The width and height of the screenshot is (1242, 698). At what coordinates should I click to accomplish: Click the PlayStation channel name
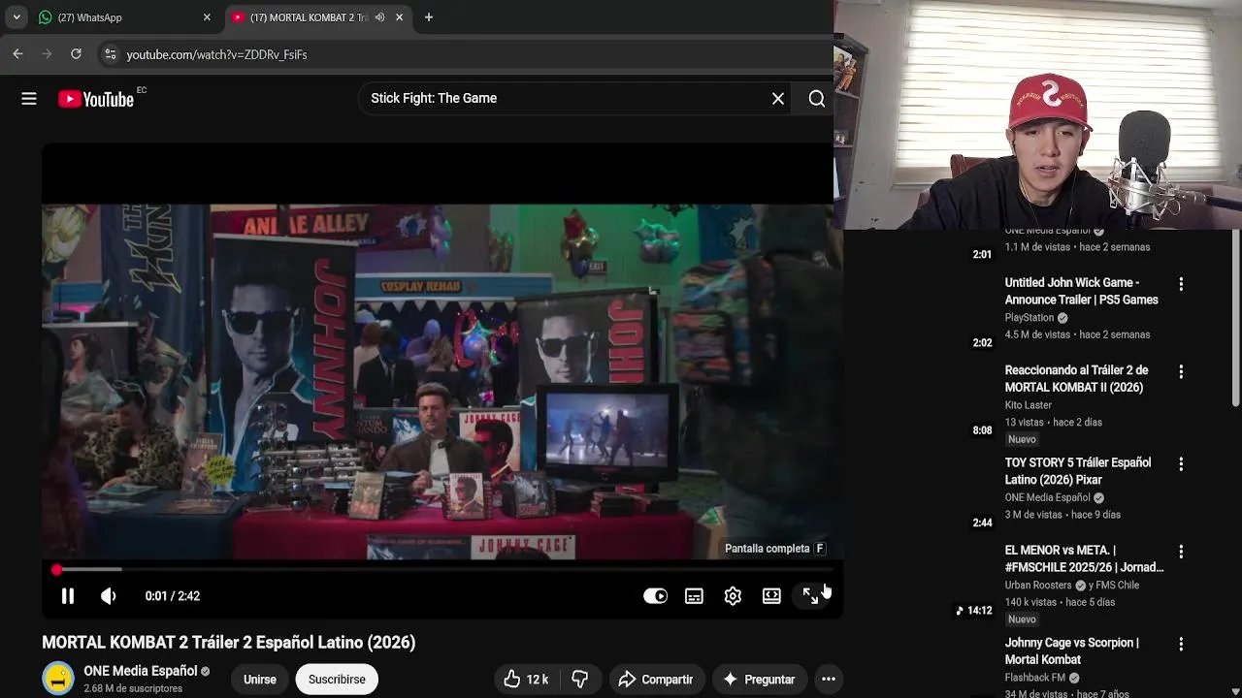pyautogui.click(x=1030, y=318)
